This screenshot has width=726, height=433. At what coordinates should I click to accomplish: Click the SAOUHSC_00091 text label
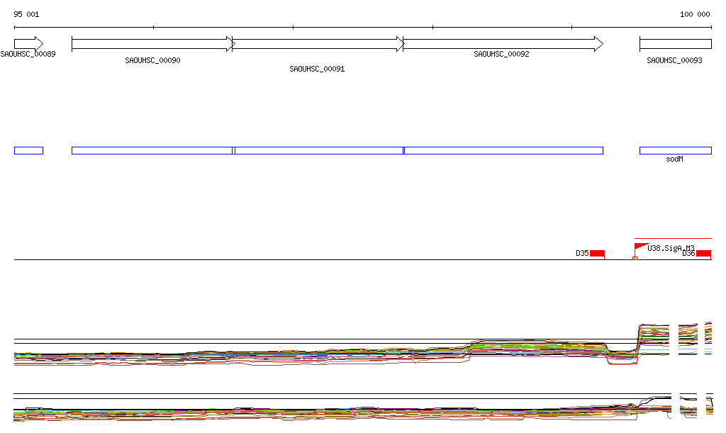[x=317, y=69]
